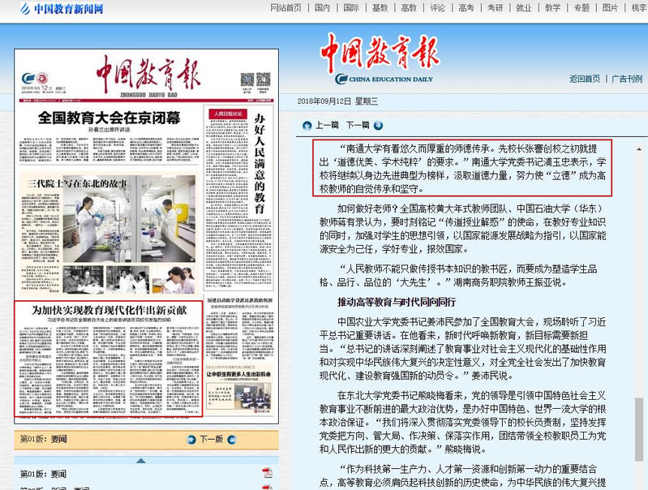Go to the 高考 section
The width and height of the screenshot is (648, 490).
(x=466, y=7)
